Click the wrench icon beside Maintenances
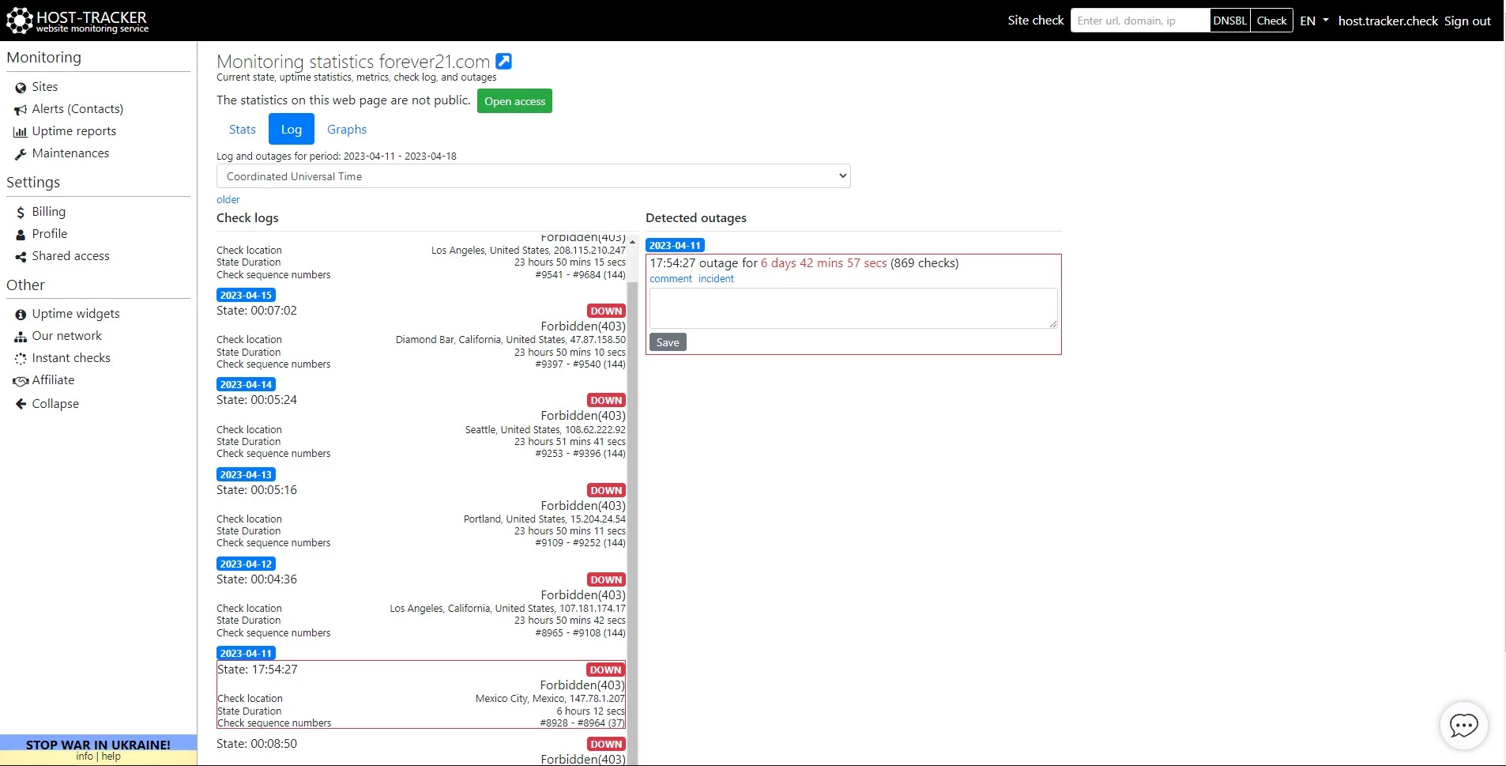This screenshot has width=1506, height=766. click(x=21, y=154)
